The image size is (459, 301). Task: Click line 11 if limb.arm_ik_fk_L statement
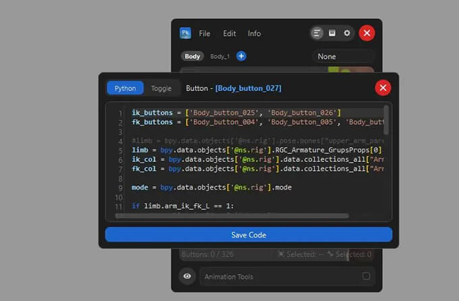click(183, 206)
